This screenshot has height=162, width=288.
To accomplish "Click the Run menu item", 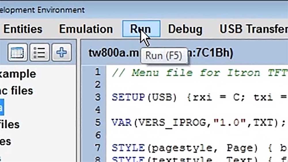I will click(x=141, y=29).
